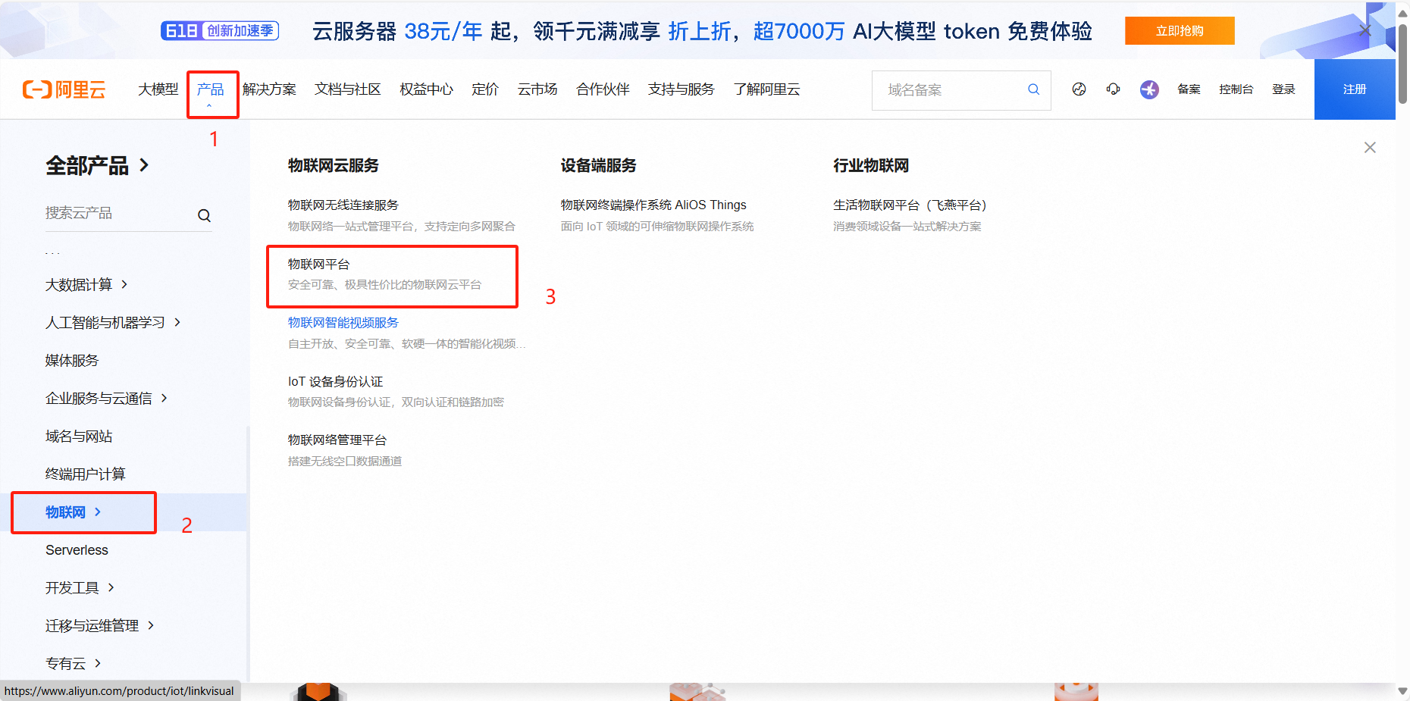
Task: Open 文档与社区 menu
Action: click(x=348, y=89)
